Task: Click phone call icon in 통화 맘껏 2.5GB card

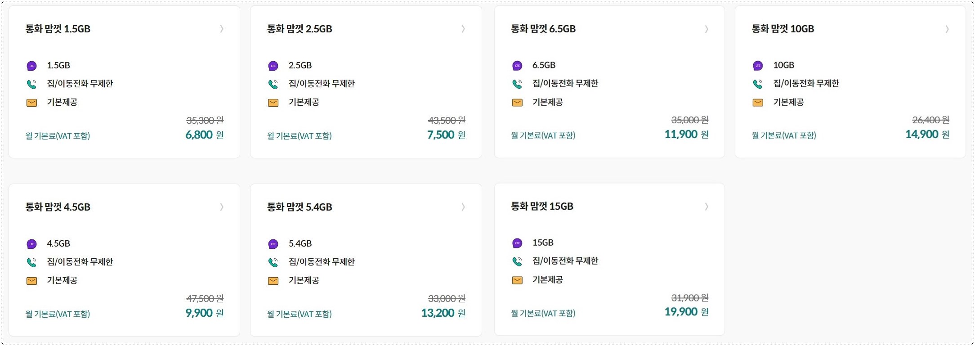Action: point(273,84)
